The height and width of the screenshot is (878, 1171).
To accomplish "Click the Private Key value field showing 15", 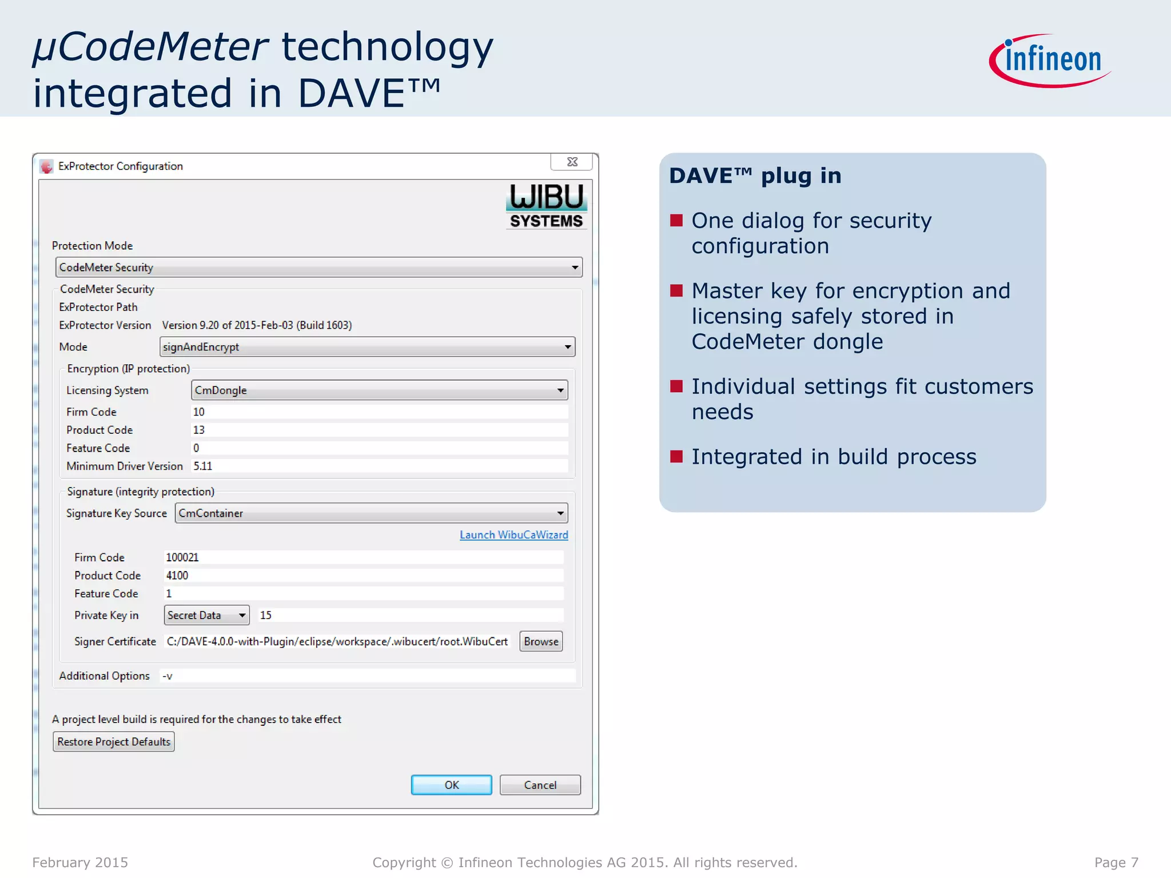I will click(x=410, y=615).
